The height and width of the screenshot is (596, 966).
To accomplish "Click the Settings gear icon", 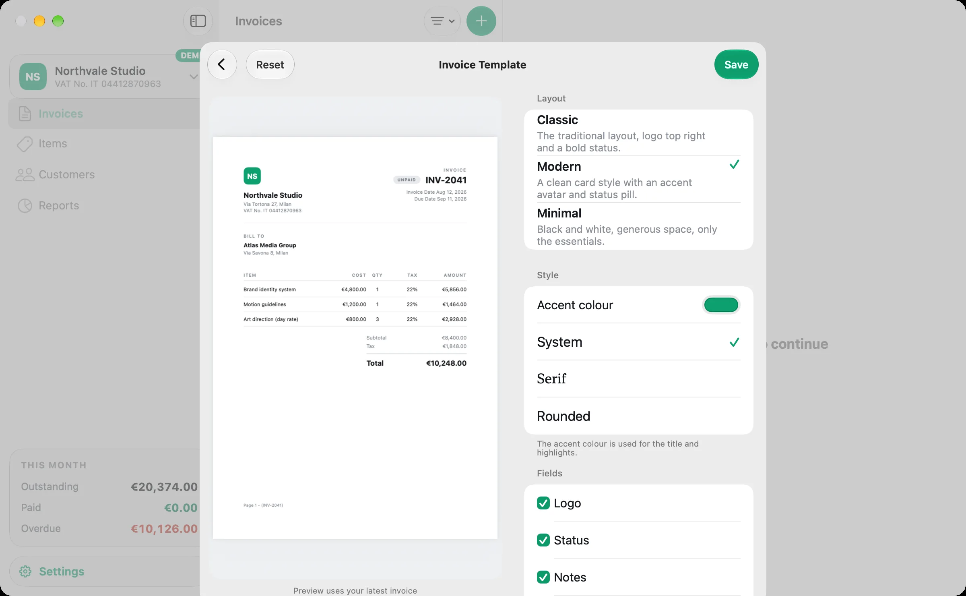I will coord(25,571).
